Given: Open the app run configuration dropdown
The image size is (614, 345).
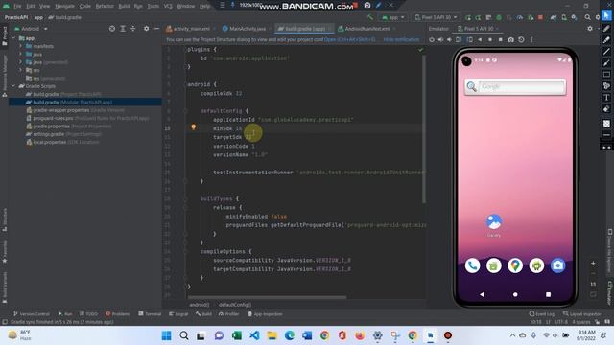Looking at the screenshot, I should [x=392, y=17].
